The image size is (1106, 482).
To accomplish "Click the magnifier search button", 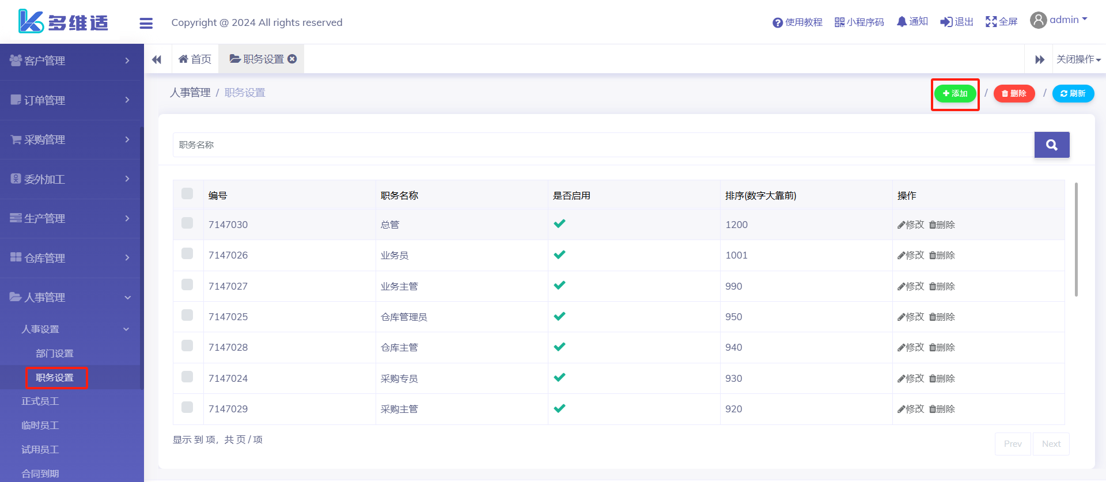I will pyautogui.click(x=1051, y=145).
